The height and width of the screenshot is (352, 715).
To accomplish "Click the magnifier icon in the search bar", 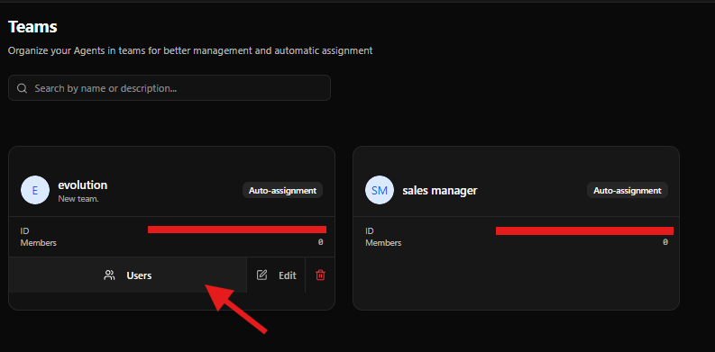I will 22,88.
